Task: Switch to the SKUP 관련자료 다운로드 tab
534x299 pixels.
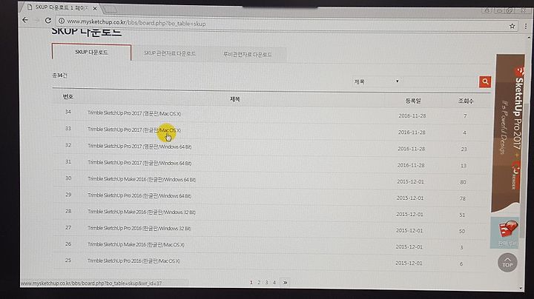Action: pos(170,54)
